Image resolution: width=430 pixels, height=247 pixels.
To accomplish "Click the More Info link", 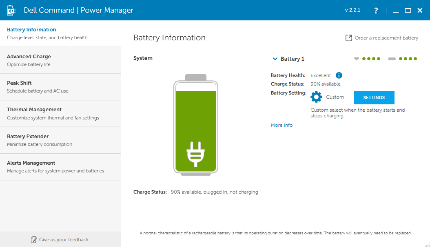I will (x=281, y=125).
